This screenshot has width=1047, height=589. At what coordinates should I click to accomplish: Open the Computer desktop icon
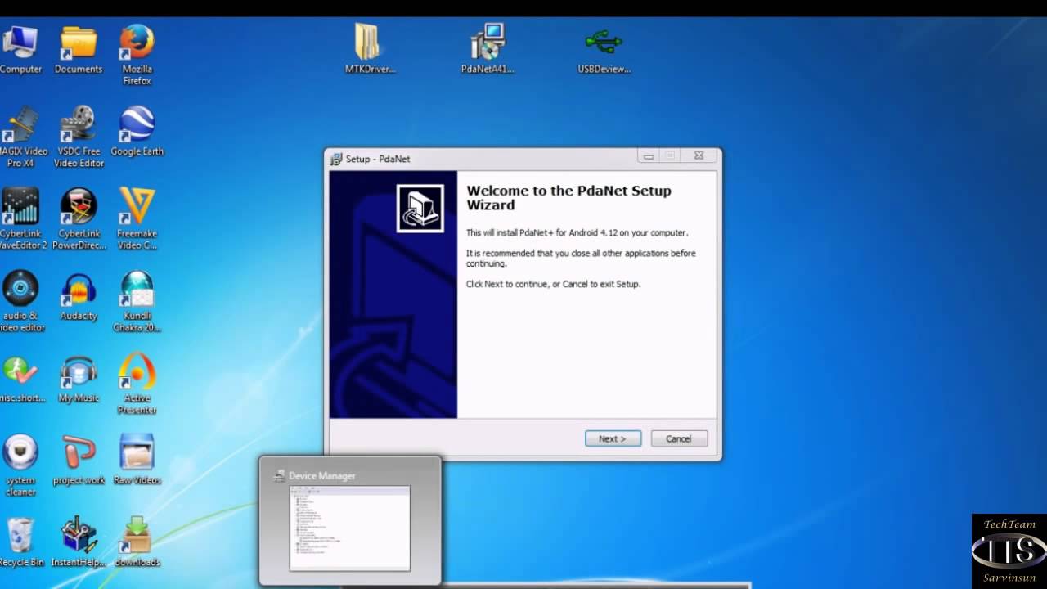pos(20,50)
